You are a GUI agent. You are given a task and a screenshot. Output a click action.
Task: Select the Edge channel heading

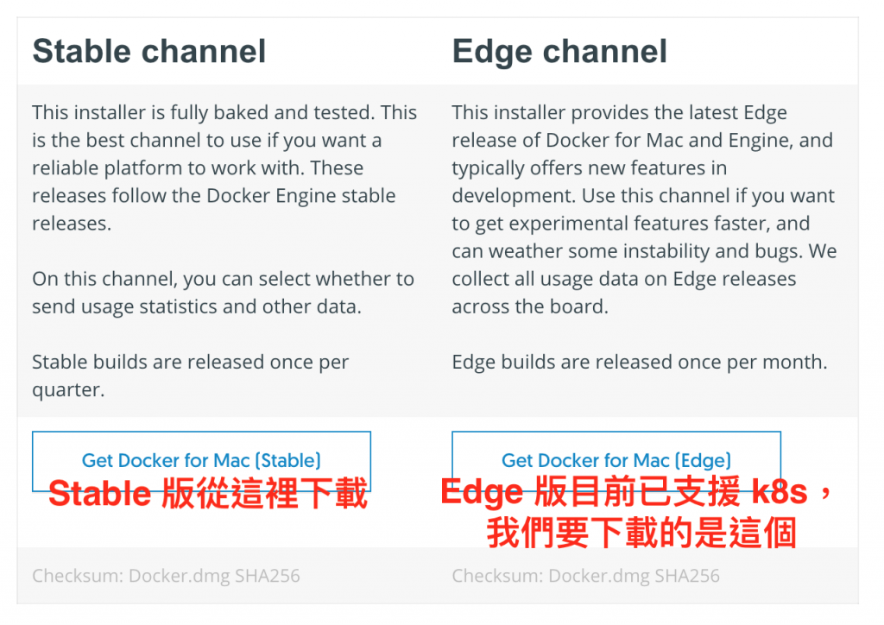[559, 51]
